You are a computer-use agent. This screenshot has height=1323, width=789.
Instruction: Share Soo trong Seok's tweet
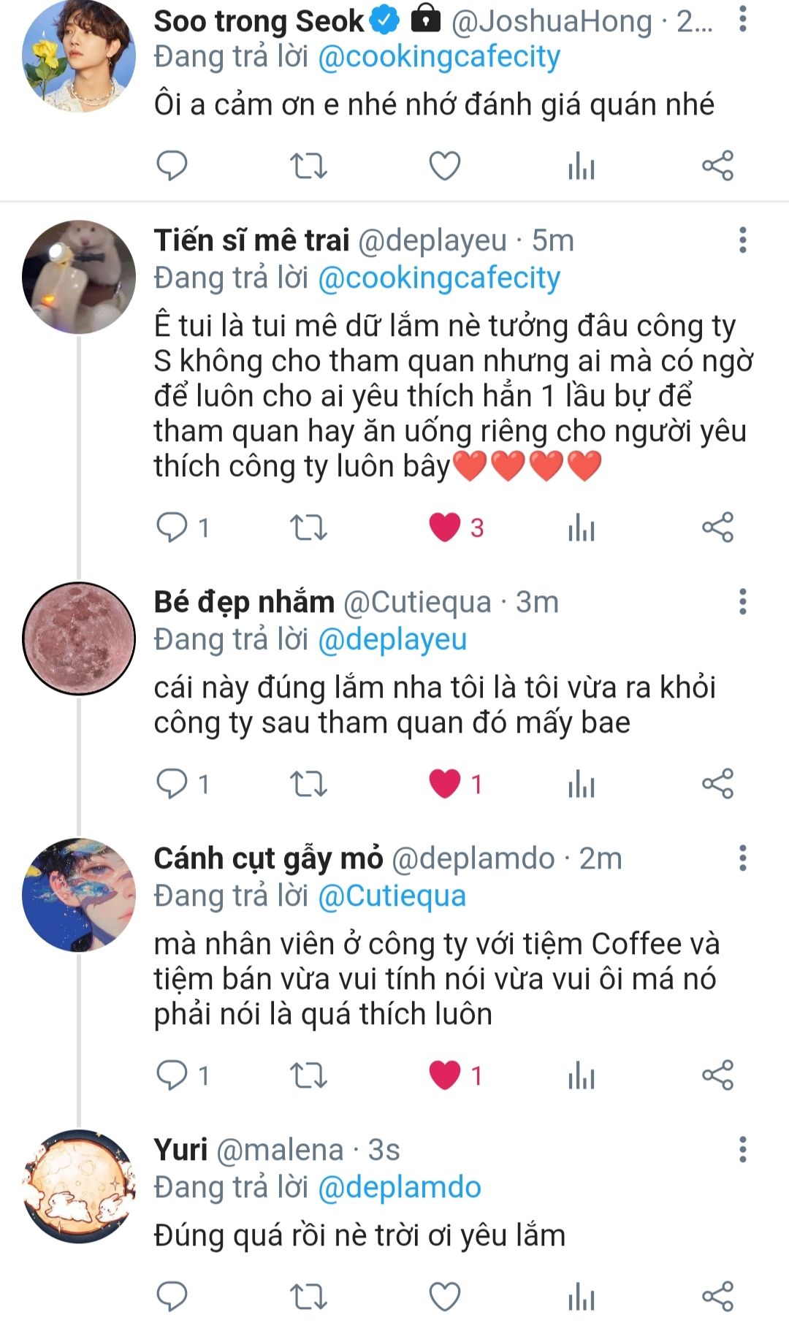point(717,166)
